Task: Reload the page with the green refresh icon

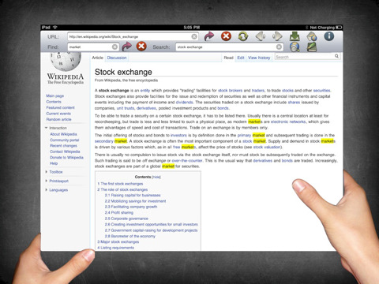Action: click(x=243, y=36)
